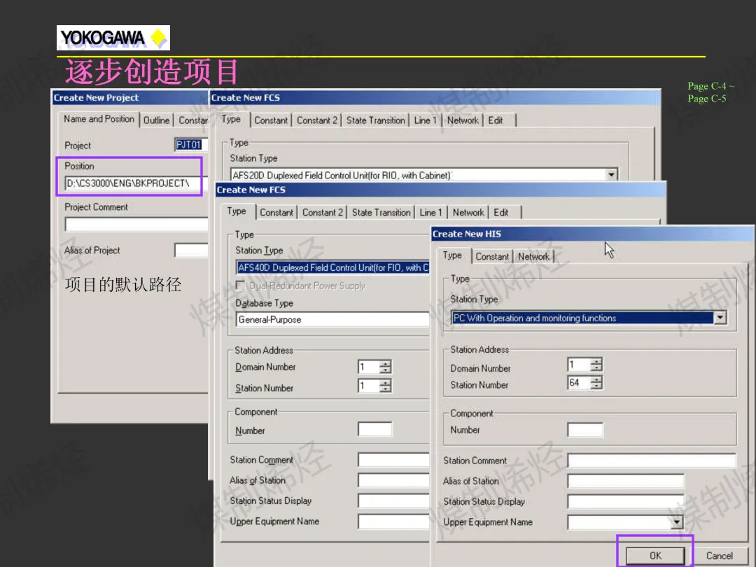Open Station Type dropdown in Create New HIS
This screenshot has height=567, width=756.
(720, 318)
